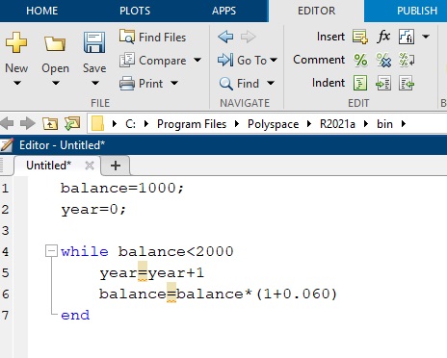Select Program Files in the address path
This screenshot has width=447, height=358.
click(x=192, y=124)
